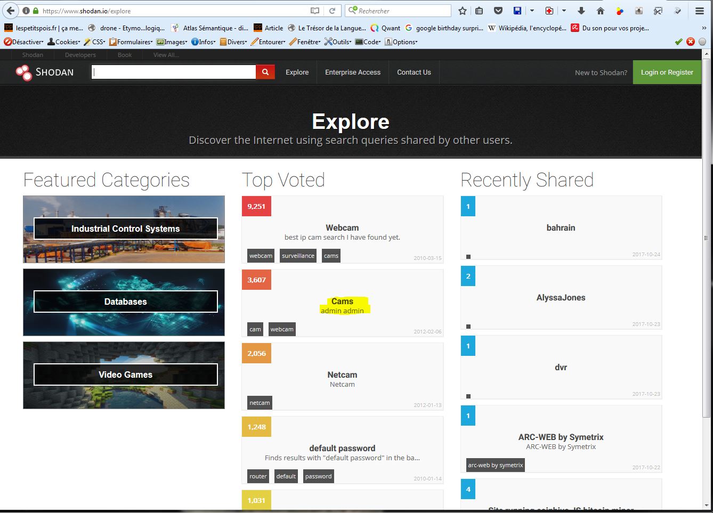Click the red Shodan search magnifier button

tap(265, 72)
